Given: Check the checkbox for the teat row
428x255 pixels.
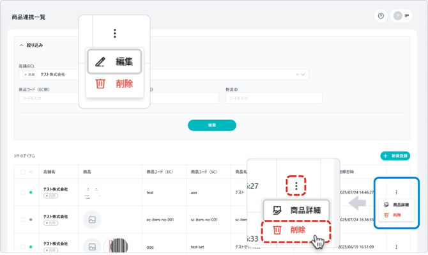Looking at the screenshot, I should point(23,192).
